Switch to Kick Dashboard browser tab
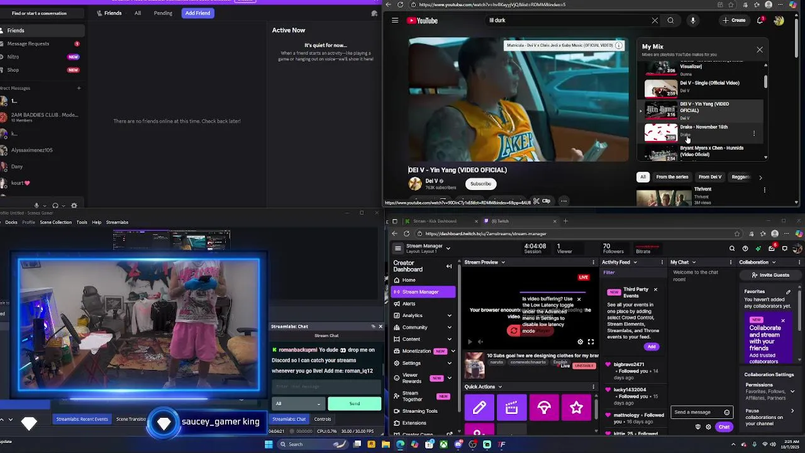 tap(435, 221)
